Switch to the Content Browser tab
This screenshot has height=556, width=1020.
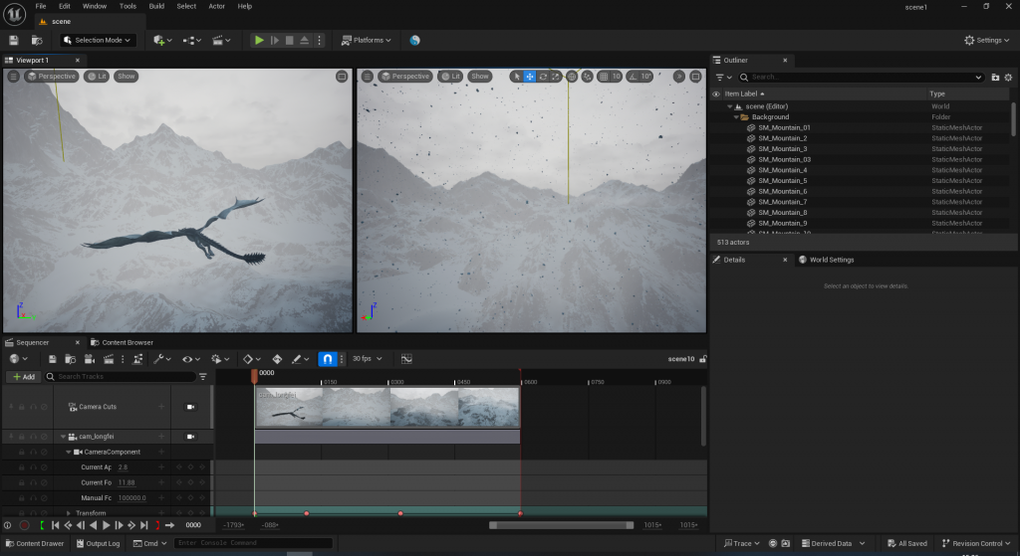tap(127, 342)
